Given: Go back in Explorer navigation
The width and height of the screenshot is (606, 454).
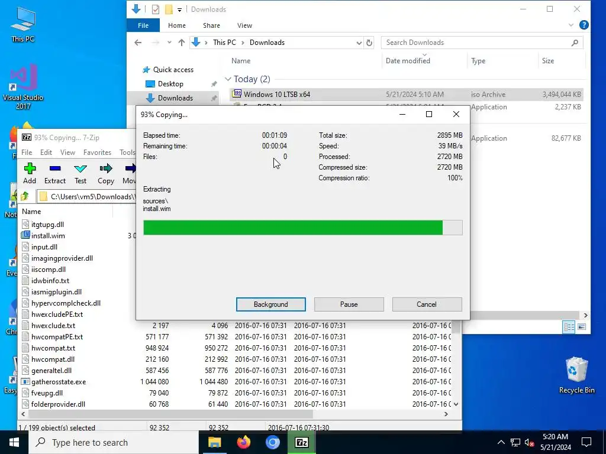Looking at the screenshot, I should click(138, 43).
